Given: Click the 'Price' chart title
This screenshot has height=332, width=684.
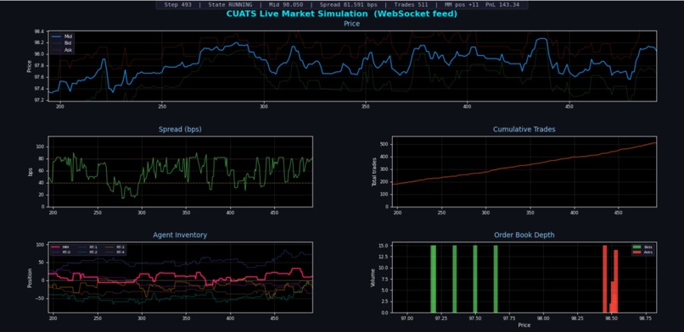Looking at the screenshot, I should (351, 24).
